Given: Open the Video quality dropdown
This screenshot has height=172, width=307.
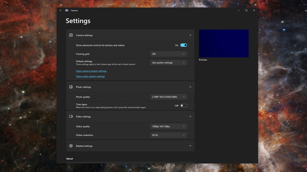Looking at the screenshot, I should coord(168,126).
